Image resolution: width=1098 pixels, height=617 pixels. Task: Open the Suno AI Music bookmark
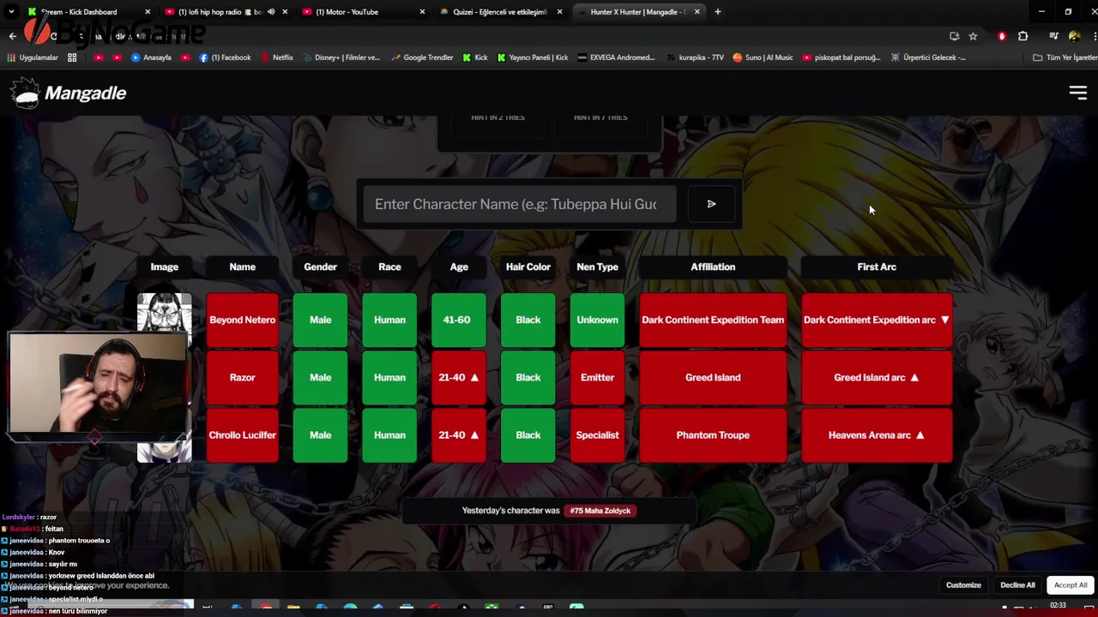click(763, 57)
